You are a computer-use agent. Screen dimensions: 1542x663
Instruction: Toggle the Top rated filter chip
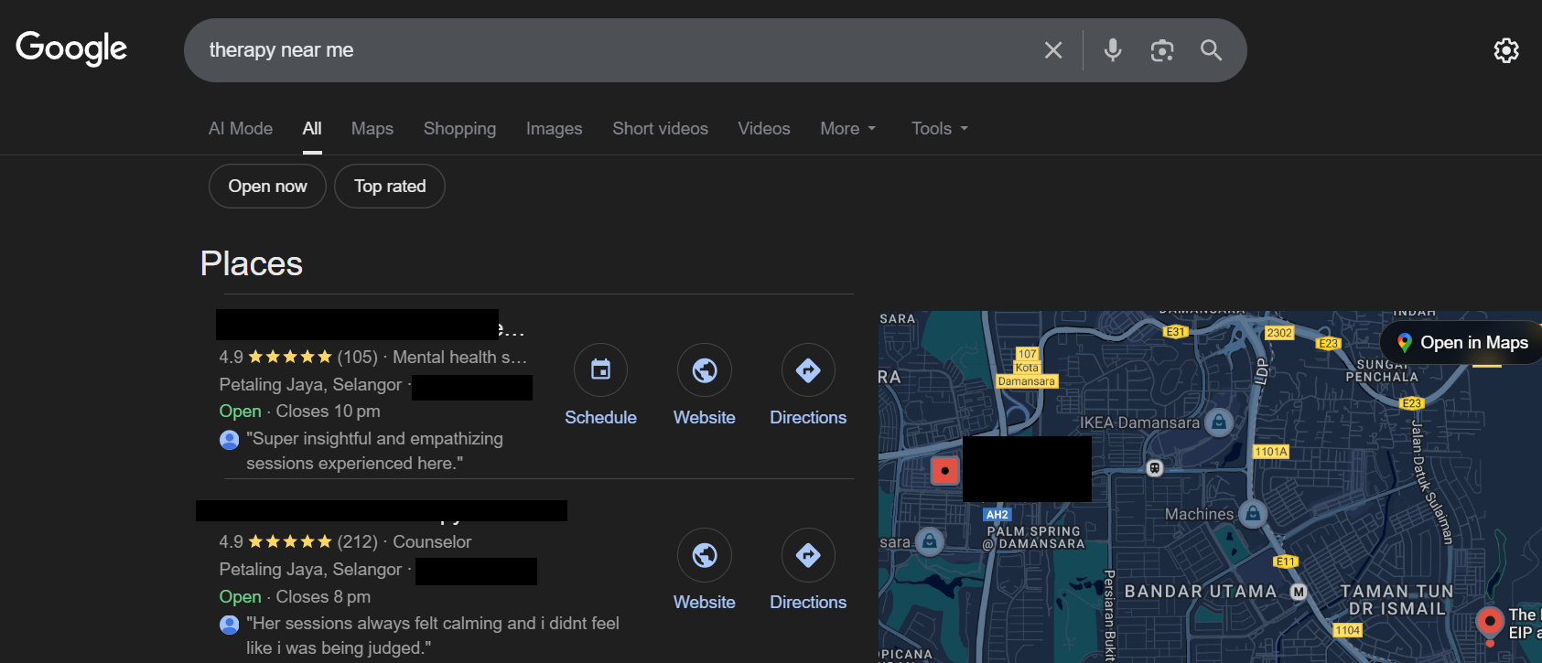pyautogui.click(x=390, y=187)
